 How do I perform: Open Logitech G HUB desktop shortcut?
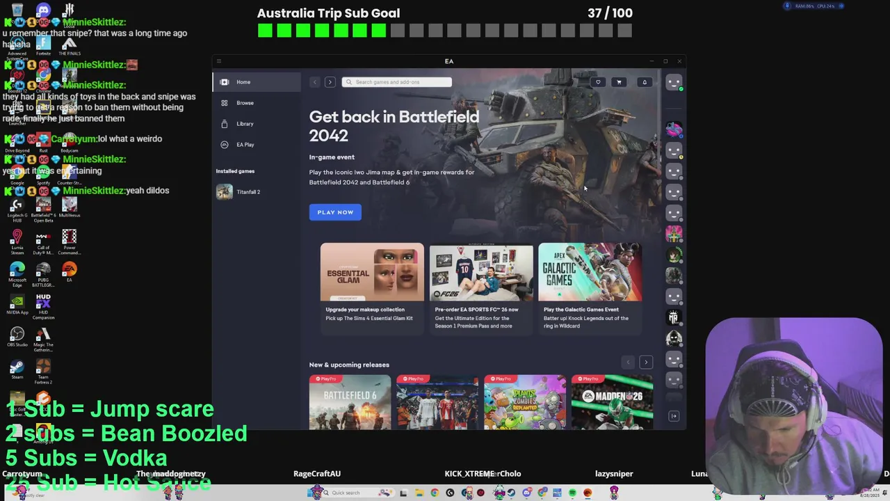[x=17, y=209]
